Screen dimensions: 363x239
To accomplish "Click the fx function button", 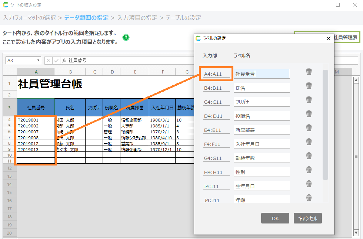I will click(64, 61).
